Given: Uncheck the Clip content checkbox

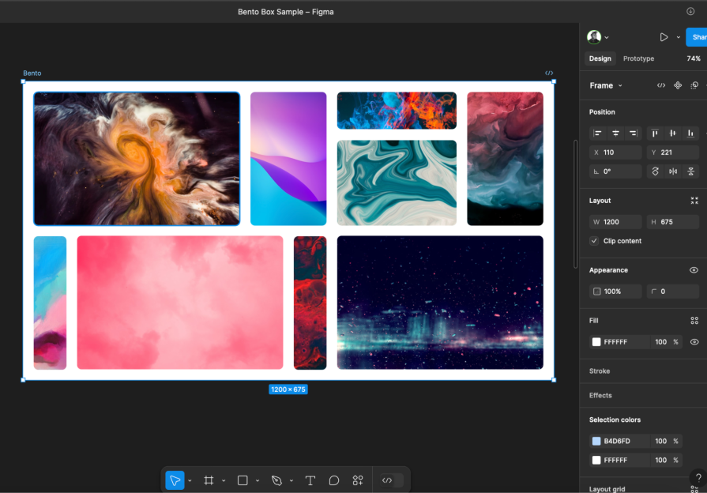Looking at the screenshot, I should pos(594,241).
